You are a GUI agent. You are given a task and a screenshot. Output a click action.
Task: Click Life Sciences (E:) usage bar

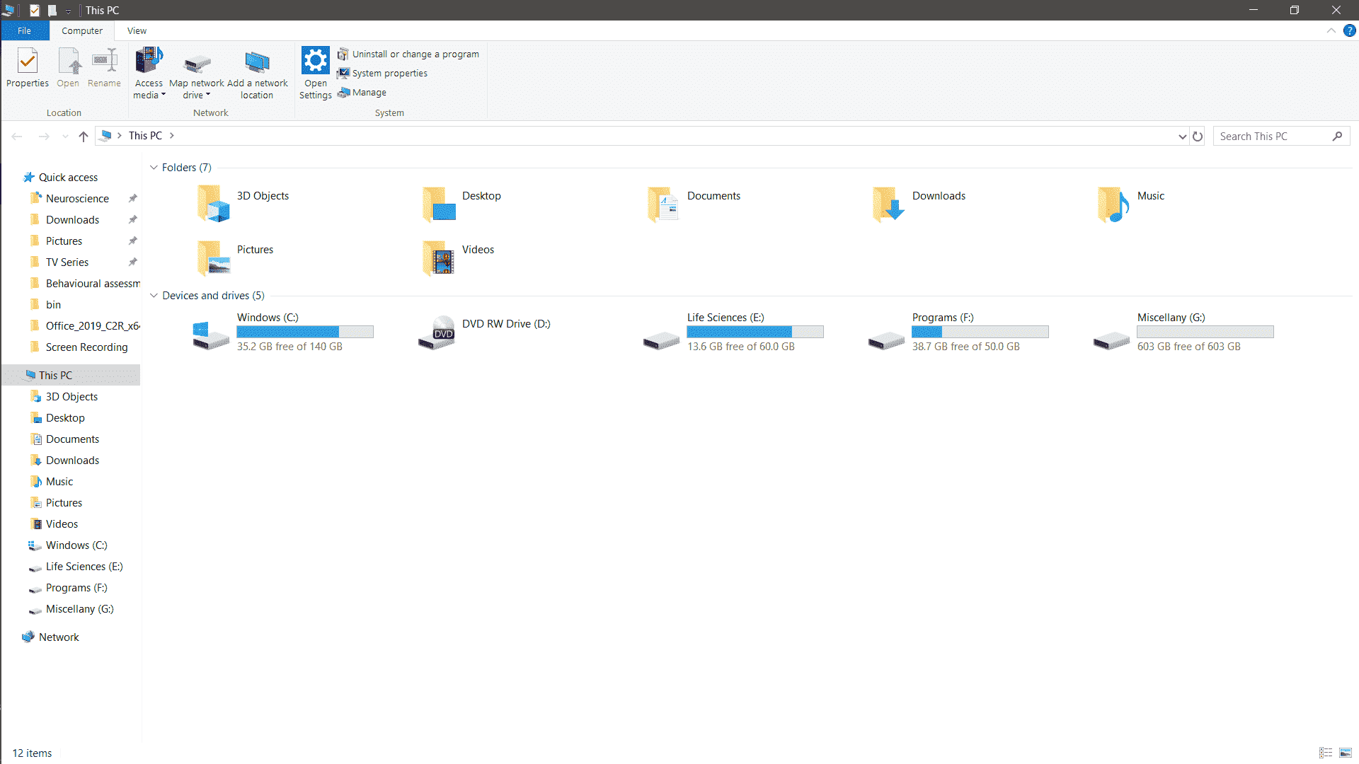(x=755, y=332)
